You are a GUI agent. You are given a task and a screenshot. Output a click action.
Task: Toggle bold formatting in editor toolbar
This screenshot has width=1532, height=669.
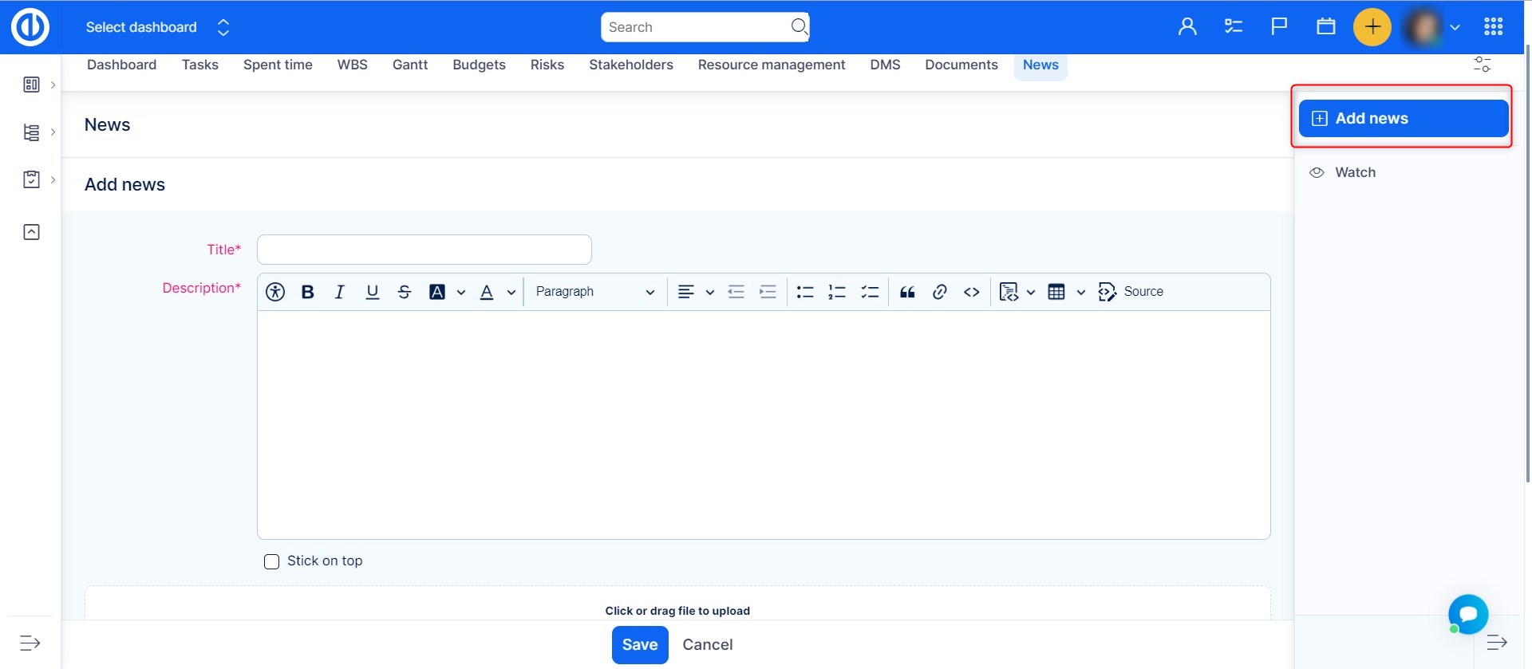(307, 292)
